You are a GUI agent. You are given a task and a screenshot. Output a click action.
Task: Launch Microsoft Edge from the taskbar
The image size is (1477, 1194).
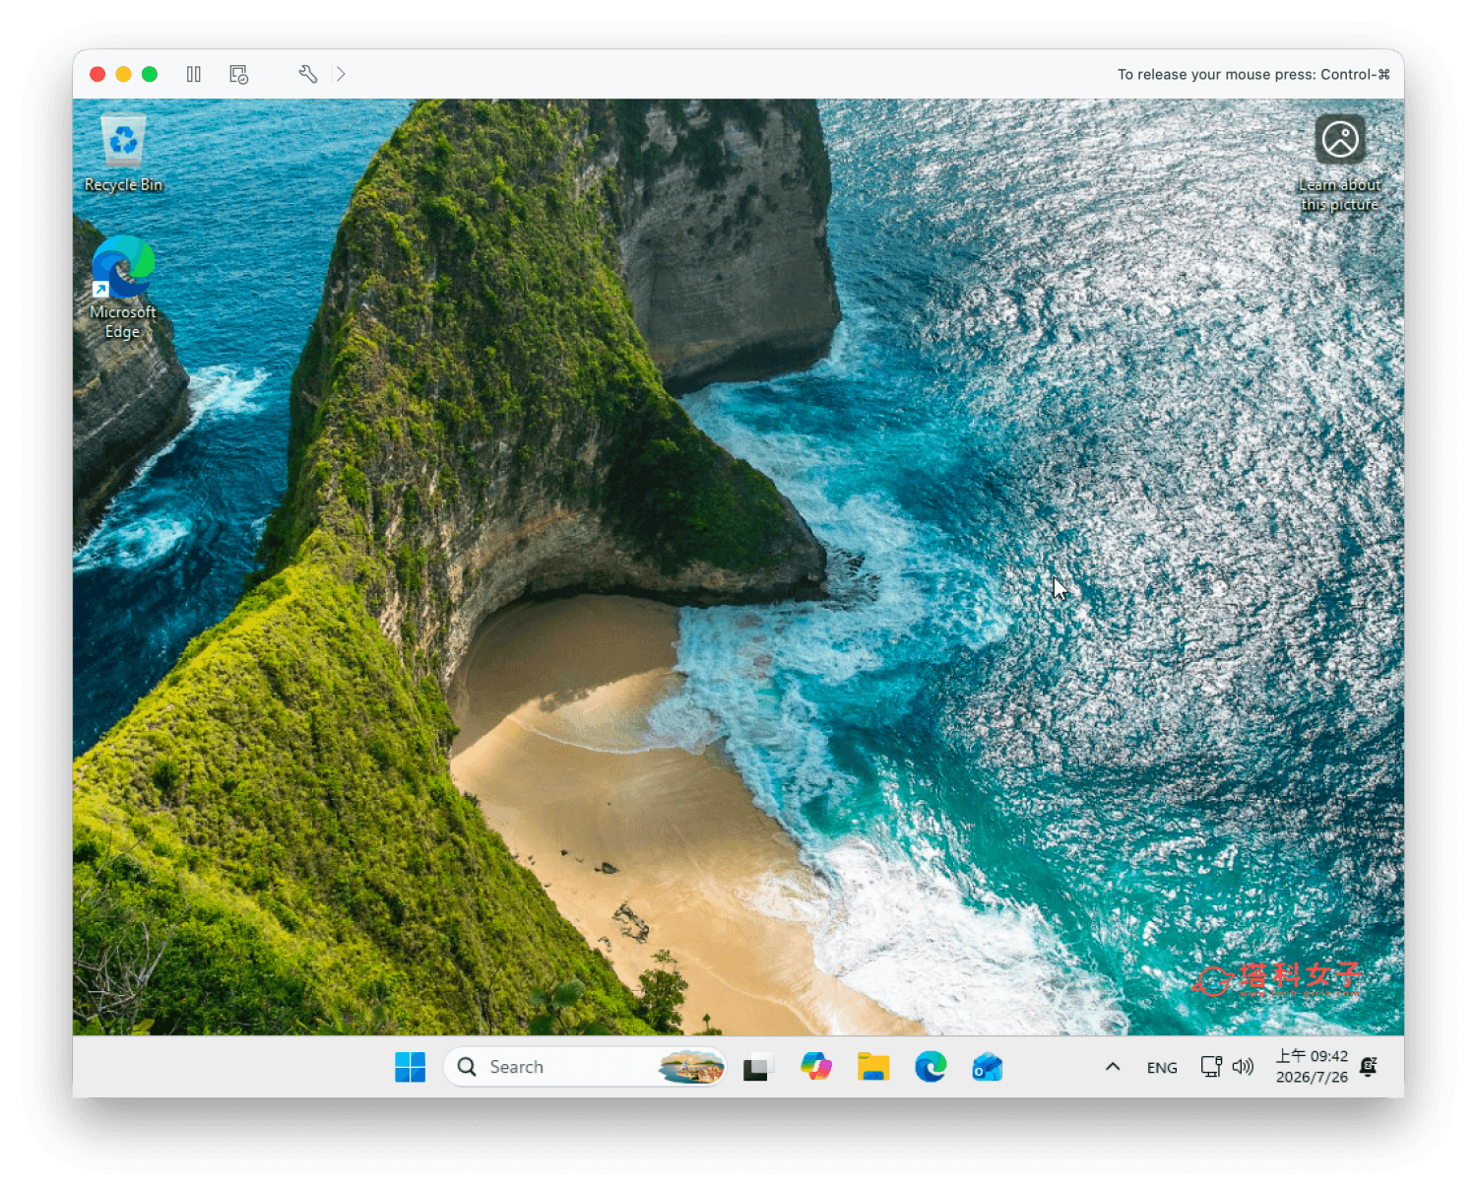coord(931,1067)
